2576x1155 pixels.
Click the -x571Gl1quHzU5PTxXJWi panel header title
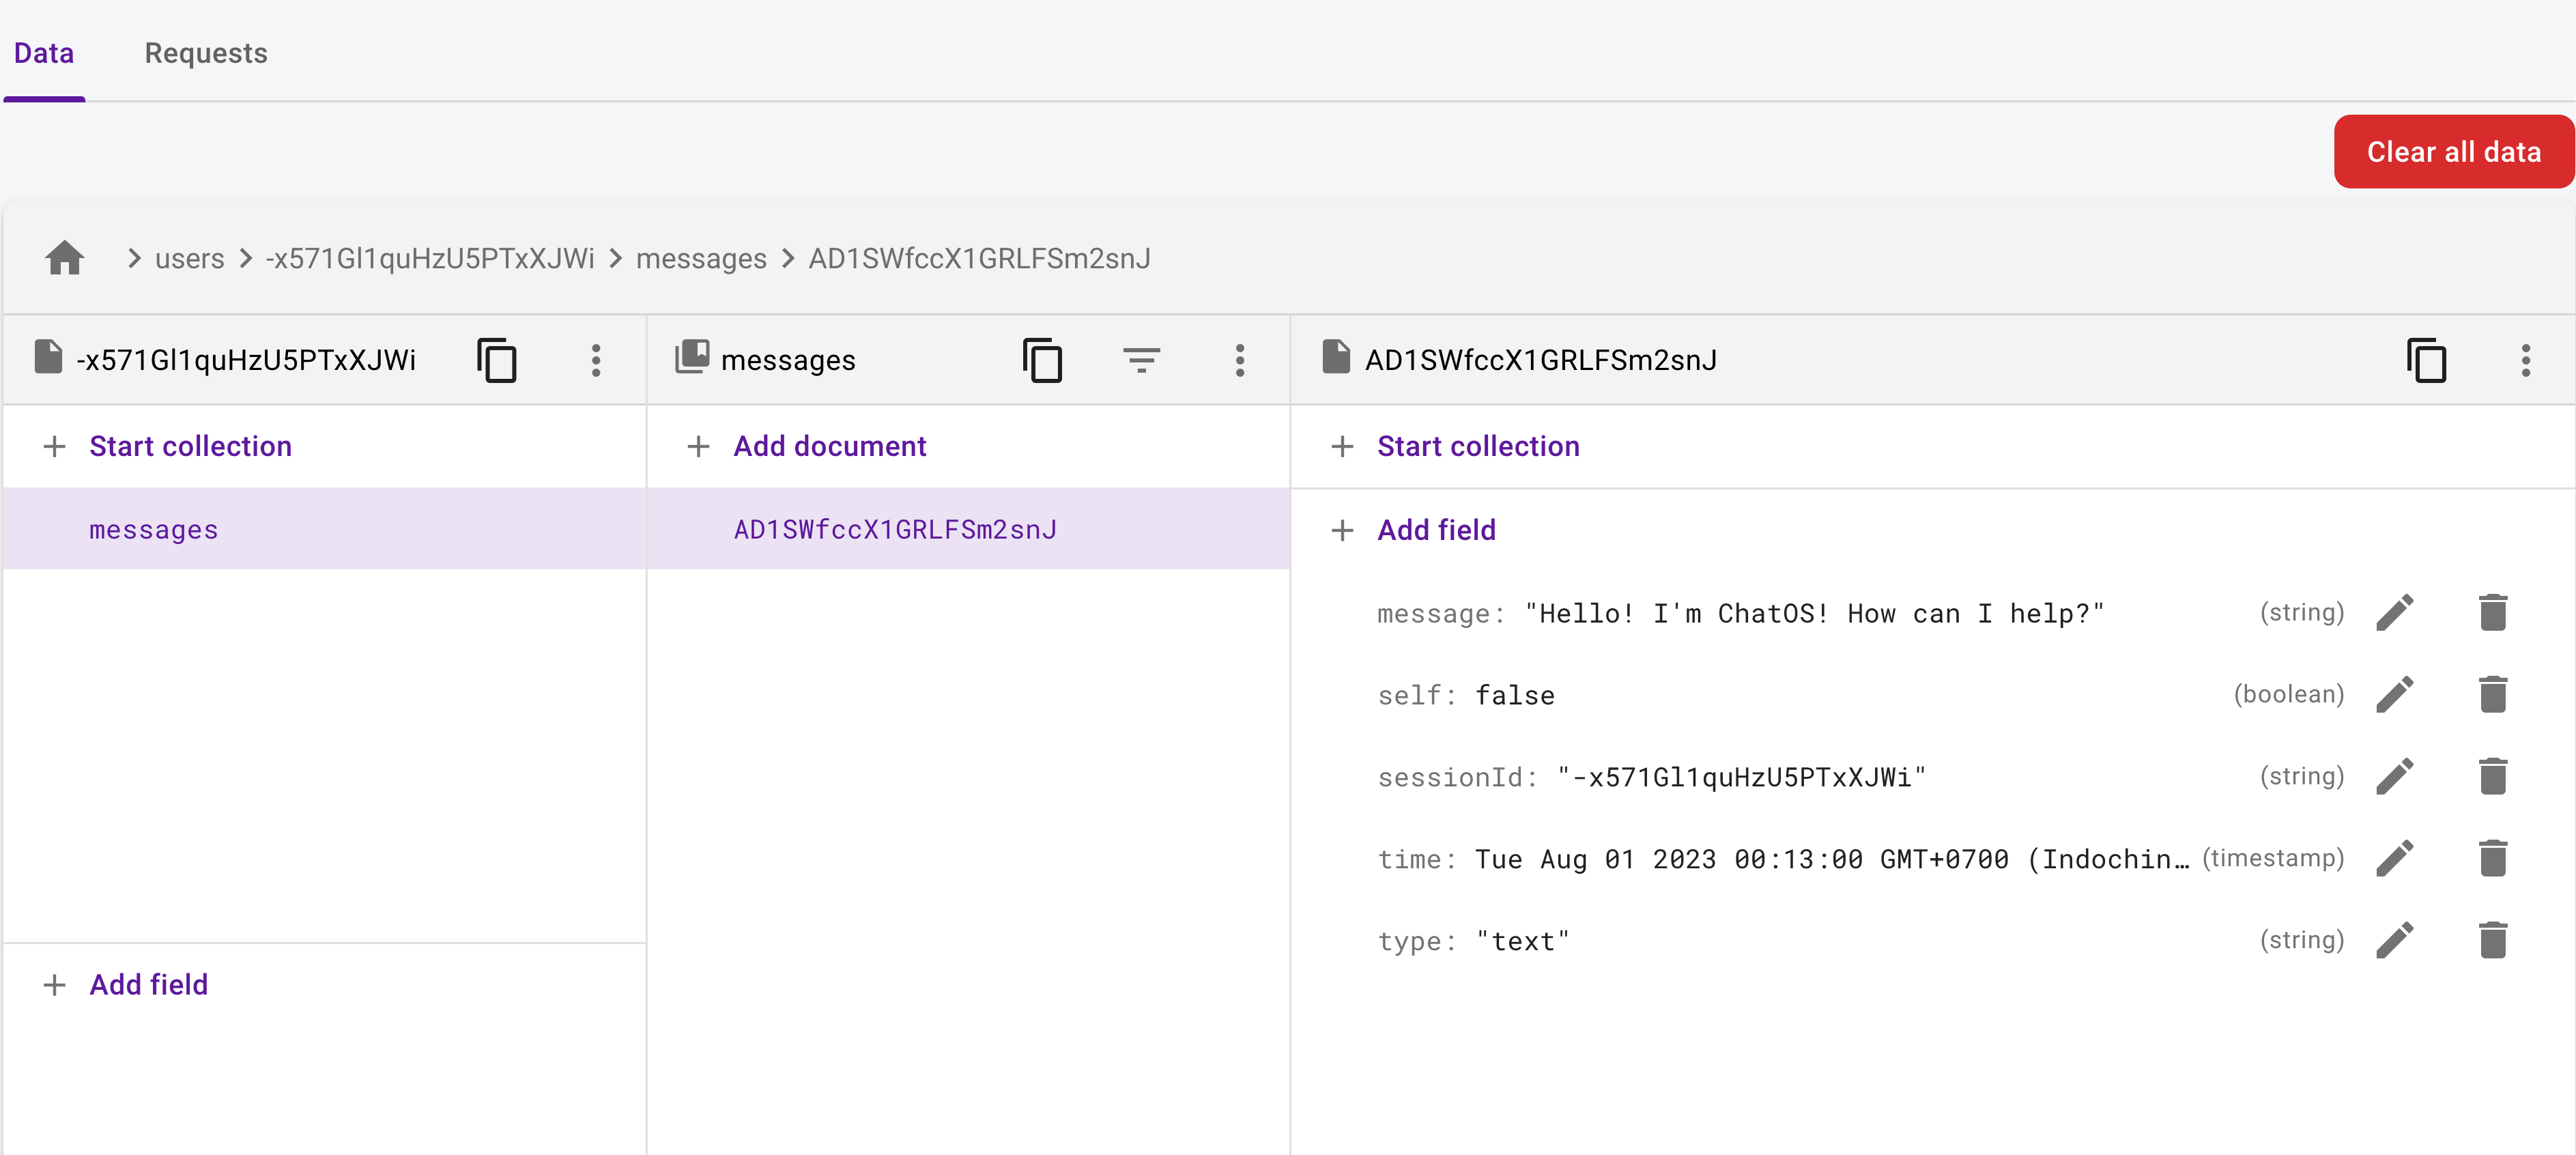(246, 360)
